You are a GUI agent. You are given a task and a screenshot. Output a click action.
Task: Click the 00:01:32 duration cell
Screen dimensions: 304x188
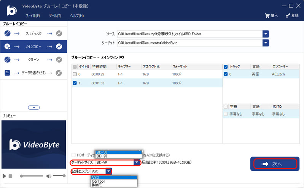(98, 83)
